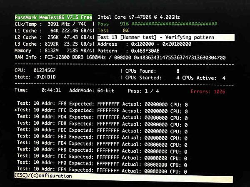The height and width of the screenshot is (187, 250).
Task: Select the Memory 8132M 7185 MB/s line
Action: tap(54, 51)
